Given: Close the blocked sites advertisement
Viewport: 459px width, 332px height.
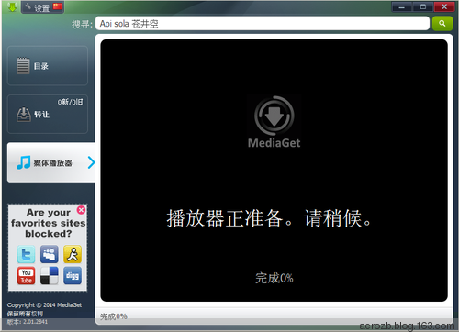Looking at the screenshot, I should coord(82,210).
